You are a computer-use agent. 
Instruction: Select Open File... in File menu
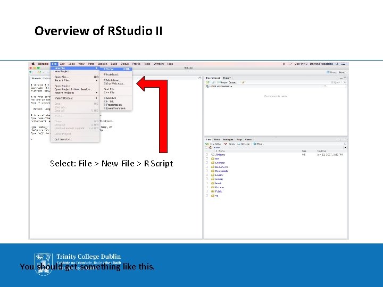[x=75, y=77]
